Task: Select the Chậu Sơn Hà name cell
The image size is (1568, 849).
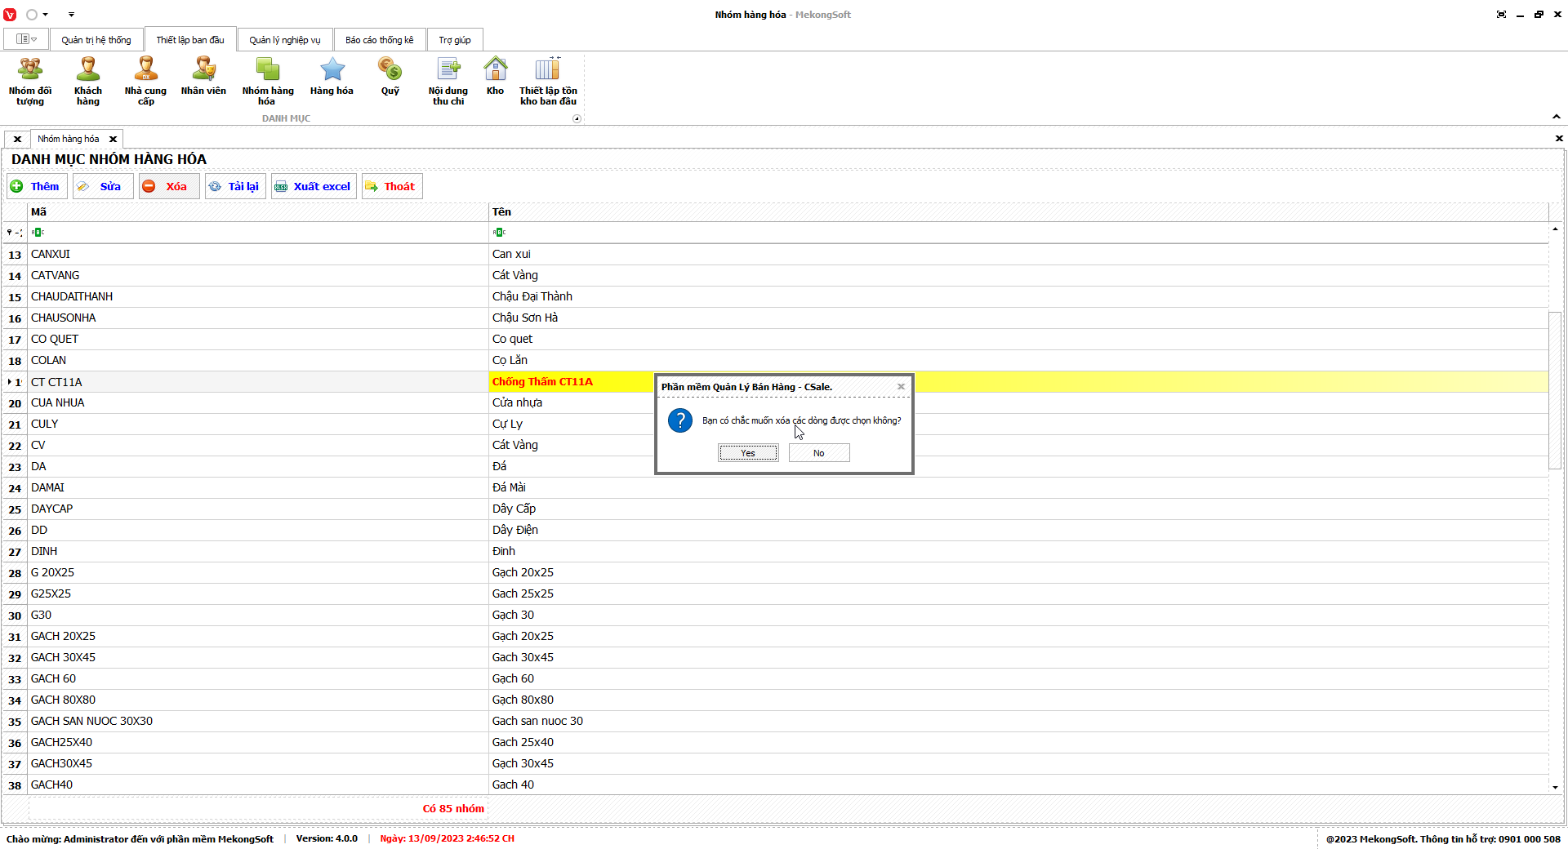Action: tap(1019, 318)
